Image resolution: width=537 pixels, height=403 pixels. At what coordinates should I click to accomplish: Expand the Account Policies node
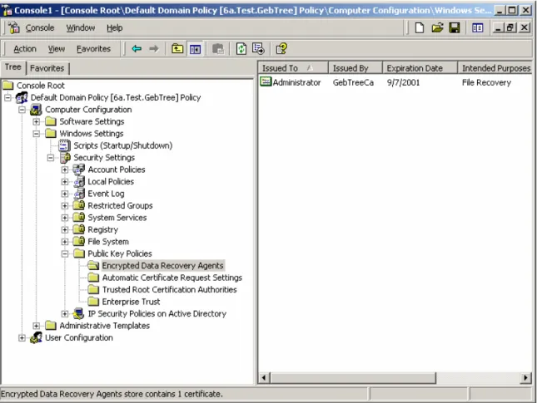point(65,170)
